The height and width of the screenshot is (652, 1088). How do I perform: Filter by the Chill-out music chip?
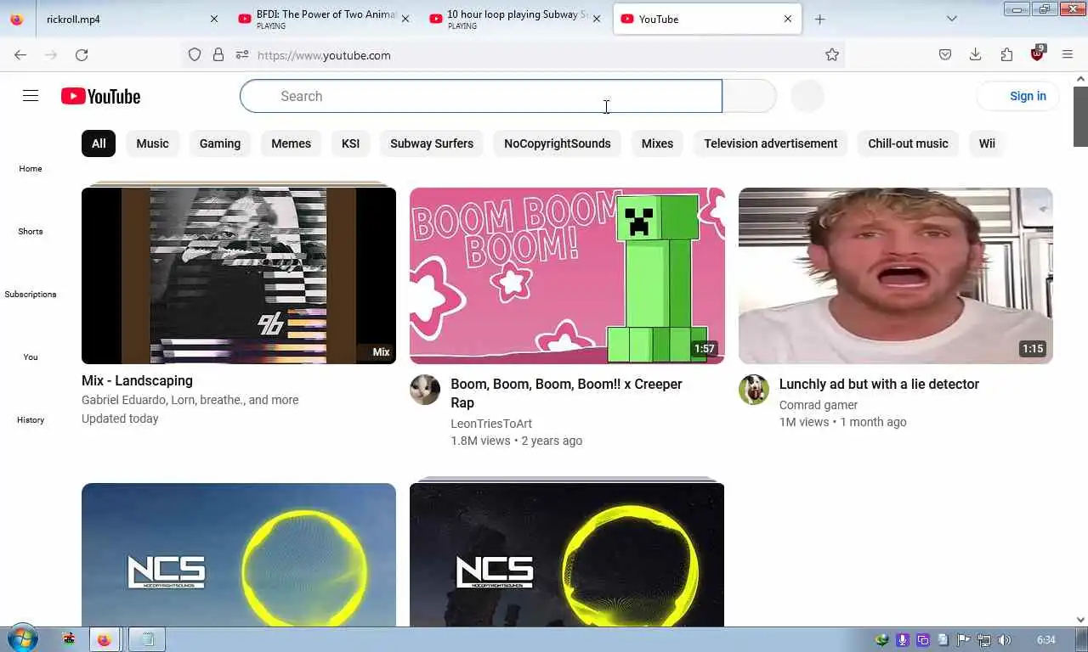point(908,143)
